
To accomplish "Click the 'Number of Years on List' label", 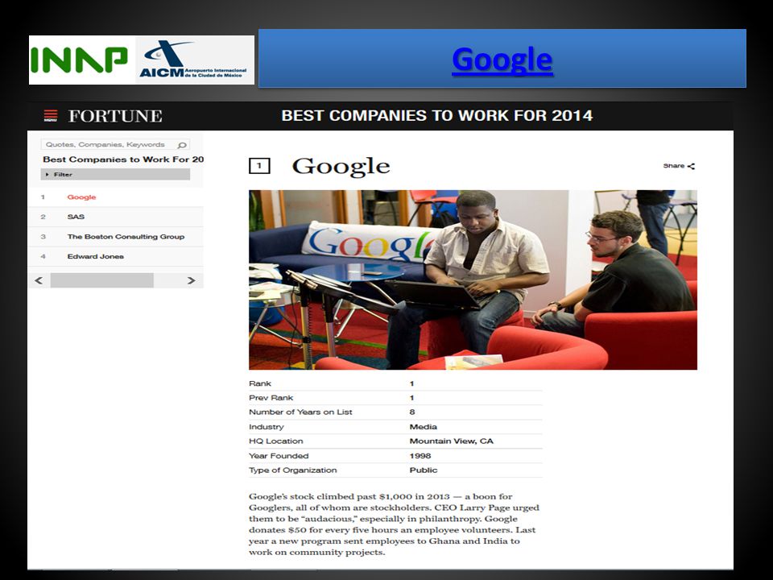I will (x=300, y=412).
